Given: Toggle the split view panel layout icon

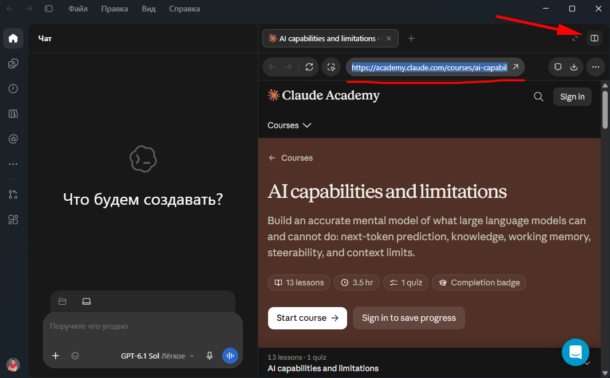Looking at the screenshot, I should [595, 38].
